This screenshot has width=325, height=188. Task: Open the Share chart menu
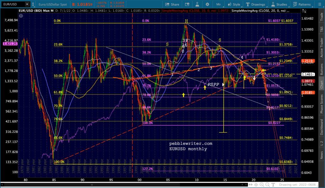172,4
